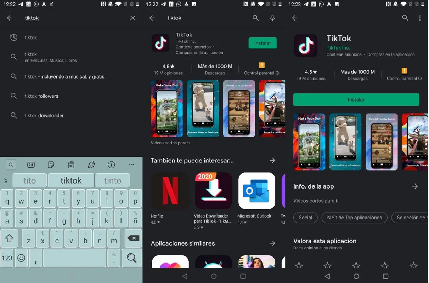Rate the app five stars

click(413, 265)
